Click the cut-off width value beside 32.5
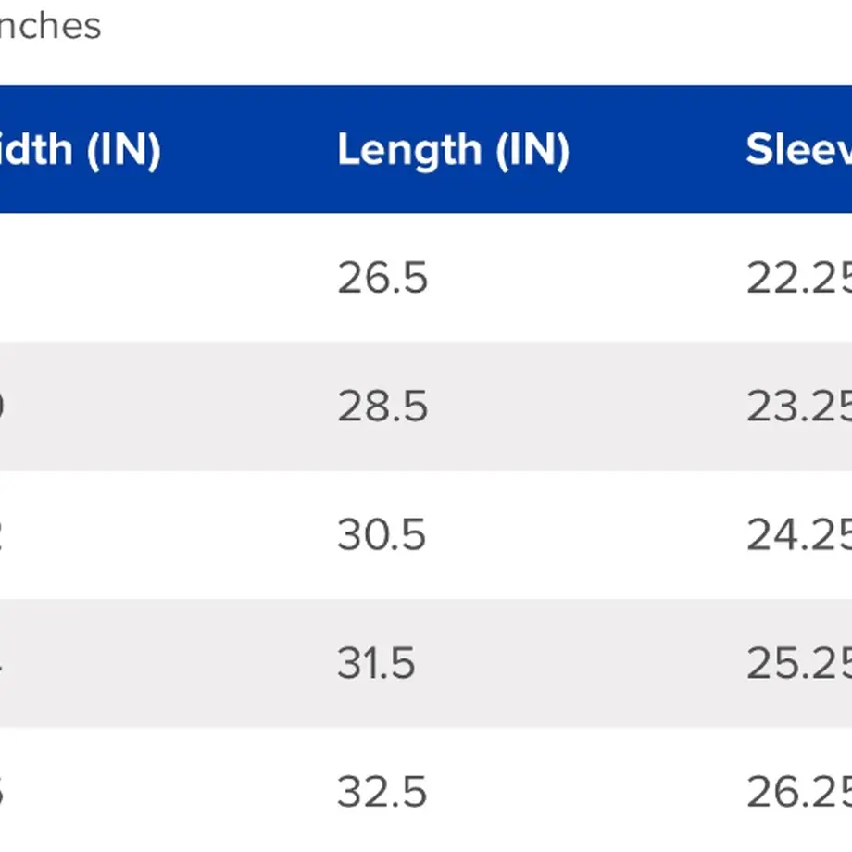Screen dimensions: 852x852 2,792
